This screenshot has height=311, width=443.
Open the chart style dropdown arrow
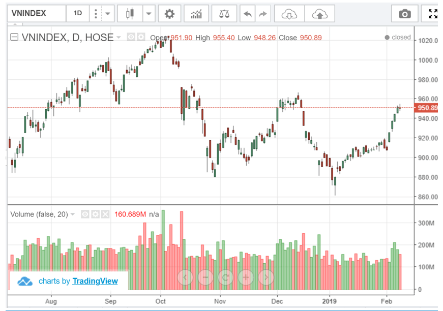pos(149,14)
